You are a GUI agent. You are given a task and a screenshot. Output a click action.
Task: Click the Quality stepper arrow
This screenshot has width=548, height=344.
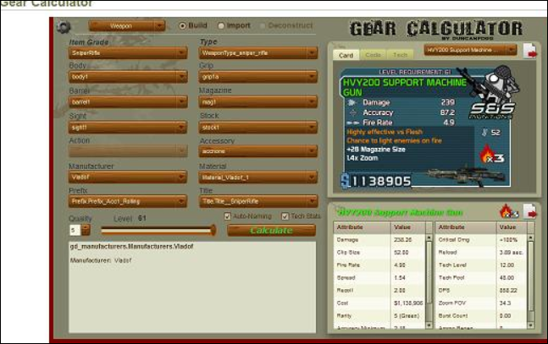pos(86,230)
